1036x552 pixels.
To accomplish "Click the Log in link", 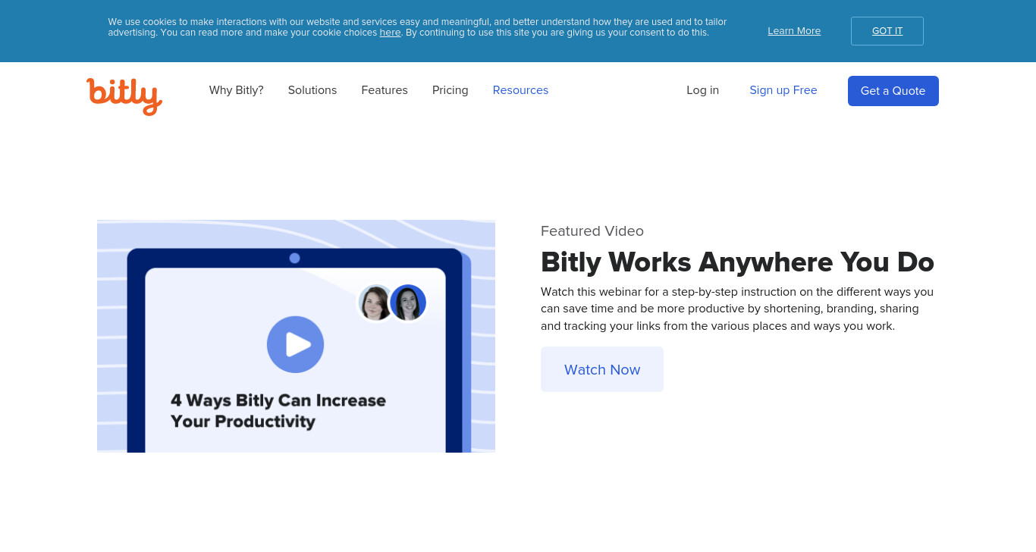I will 703,90.
